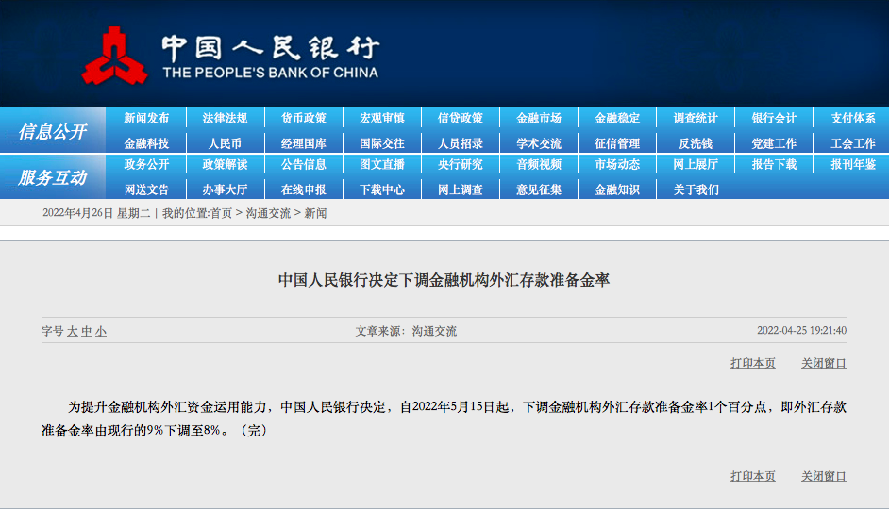Navigate to 金融市场
This screenshot has height=510, width=889.
539,118
